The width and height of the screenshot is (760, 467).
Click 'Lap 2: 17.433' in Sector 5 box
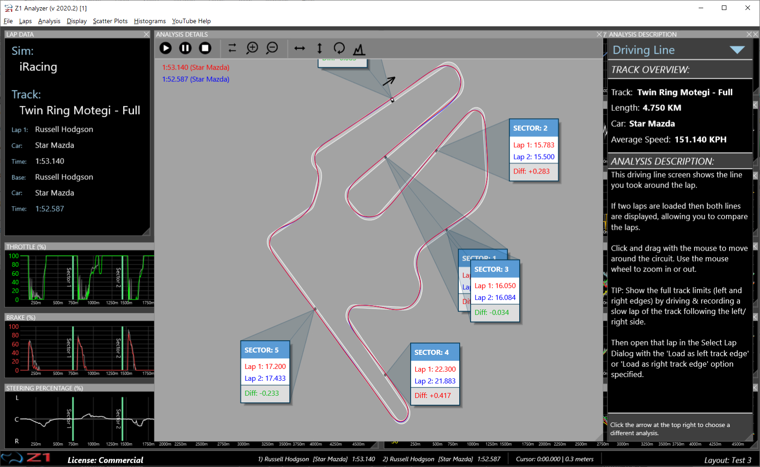tap(265, 378)
